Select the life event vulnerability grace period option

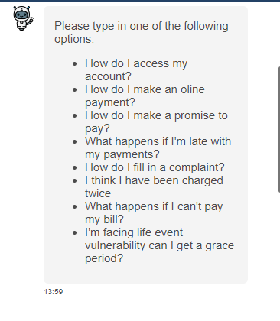pos(159,245)
